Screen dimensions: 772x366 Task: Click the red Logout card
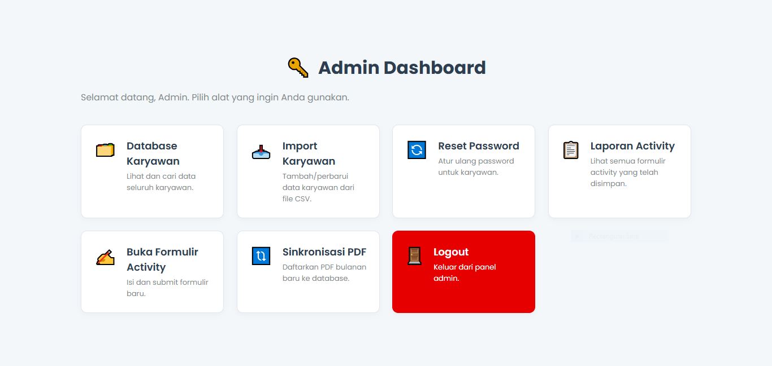point(463,271)
